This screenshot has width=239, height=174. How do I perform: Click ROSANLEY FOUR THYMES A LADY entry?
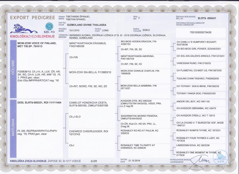point(198,139)
